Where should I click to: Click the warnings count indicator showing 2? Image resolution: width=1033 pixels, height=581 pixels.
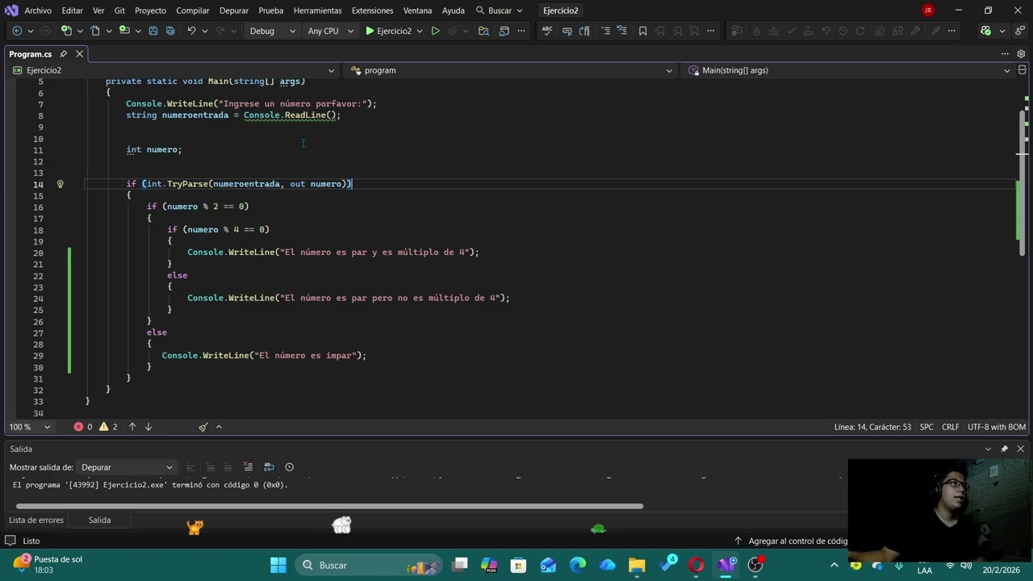click(108, 427)
